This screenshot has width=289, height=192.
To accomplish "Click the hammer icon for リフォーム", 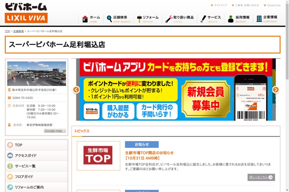I will coord(139,19).
